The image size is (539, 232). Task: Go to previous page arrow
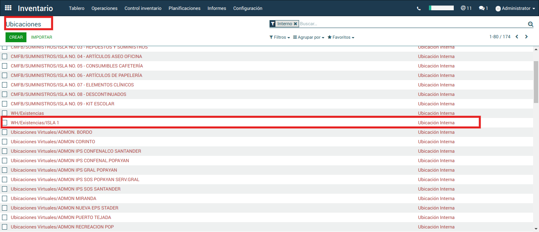click(517, 37)
